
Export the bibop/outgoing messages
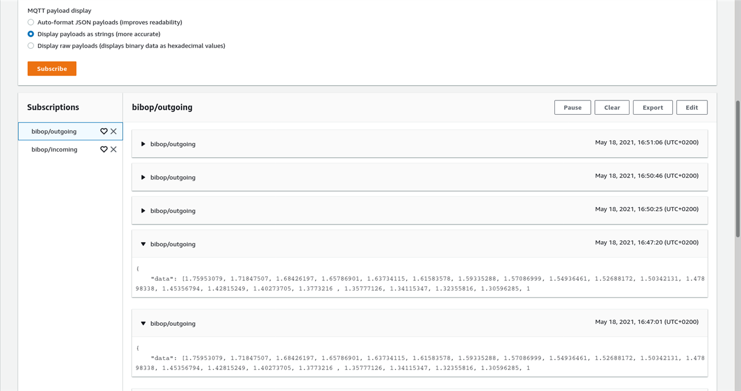coord(653,107)
